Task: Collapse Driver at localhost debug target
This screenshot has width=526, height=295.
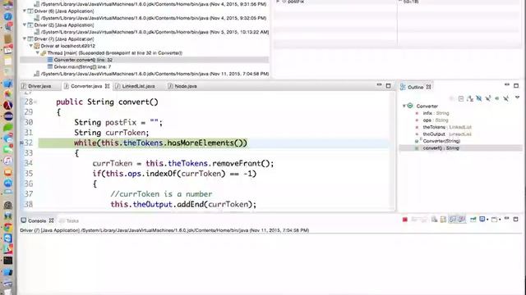Action: pyautogui.click(x=31, y=46)
